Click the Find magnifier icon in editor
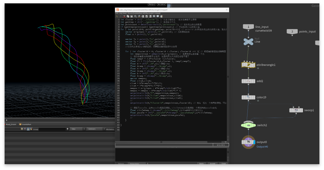The image size is (324, 170). (x=135, y=16)
